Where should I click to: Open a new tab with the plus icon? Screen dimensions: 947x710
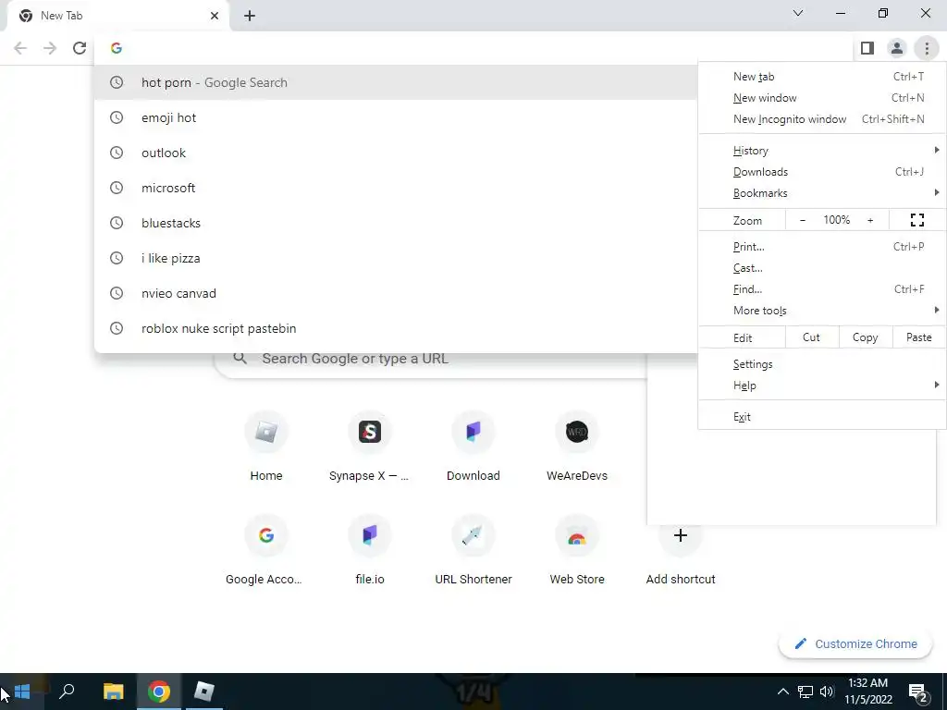coord(250,16)
